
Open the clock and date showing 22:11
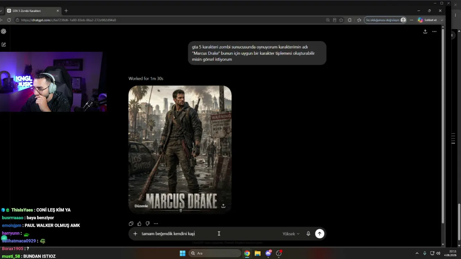click(451, 253)
